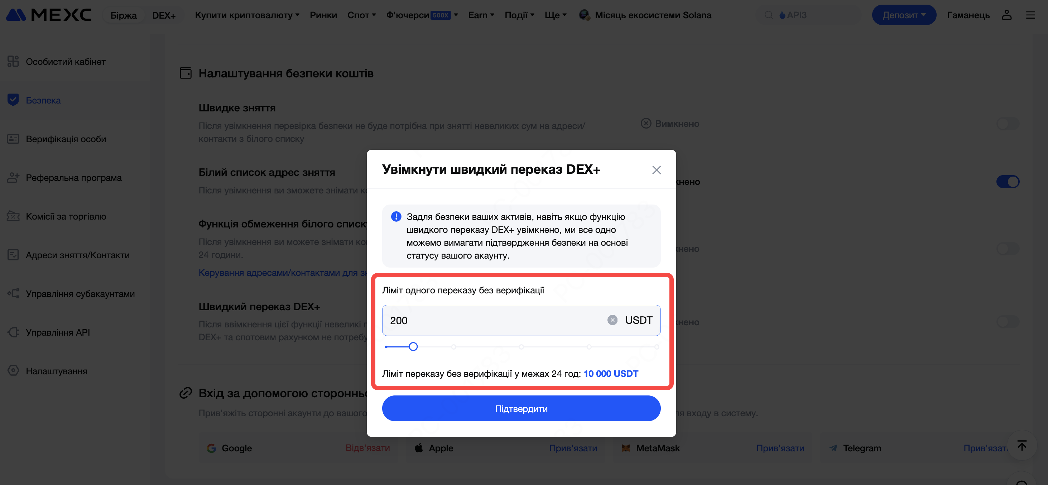1048x485 pixels.
Task: Expand the Earn menu
Action: (x=481, y=15)
